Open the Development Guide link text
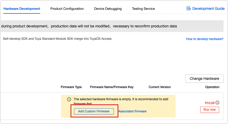This screenshot has width=228, height=124. pos(208,9)
